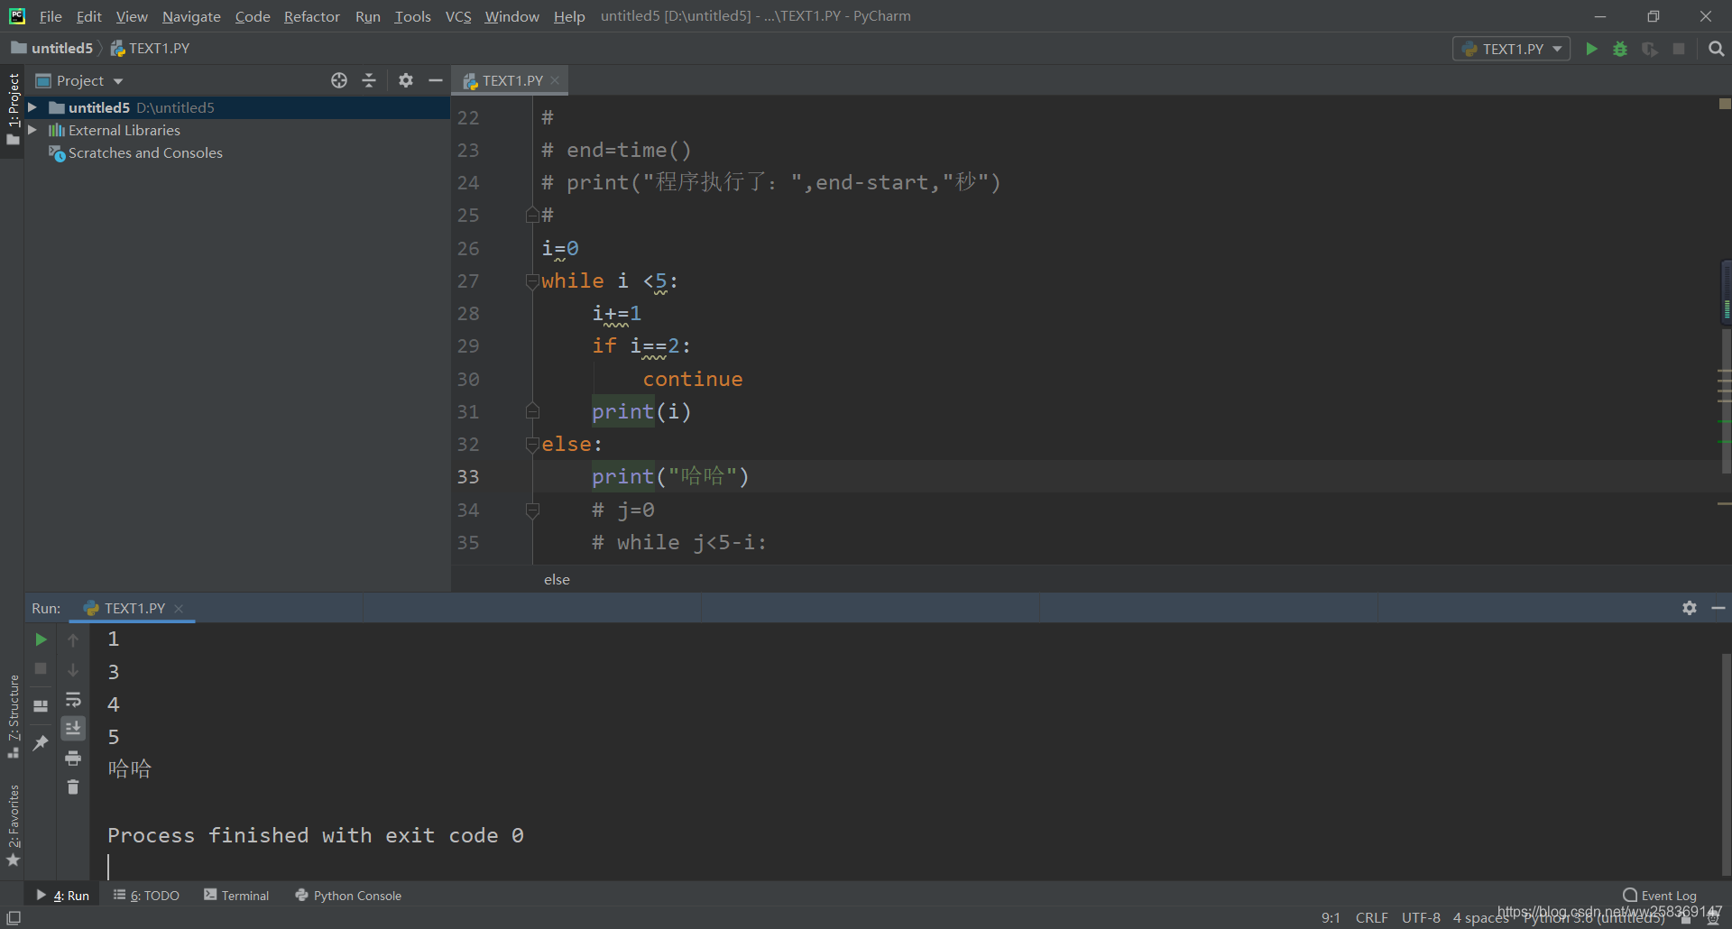
Task: Open the Refactor menu
Action: 311,16
